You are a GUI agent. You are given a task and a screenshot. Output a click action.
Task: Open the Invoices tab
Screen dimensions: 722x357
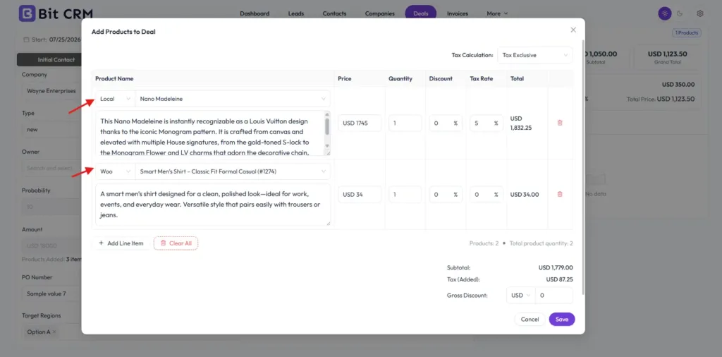point(457,13)
